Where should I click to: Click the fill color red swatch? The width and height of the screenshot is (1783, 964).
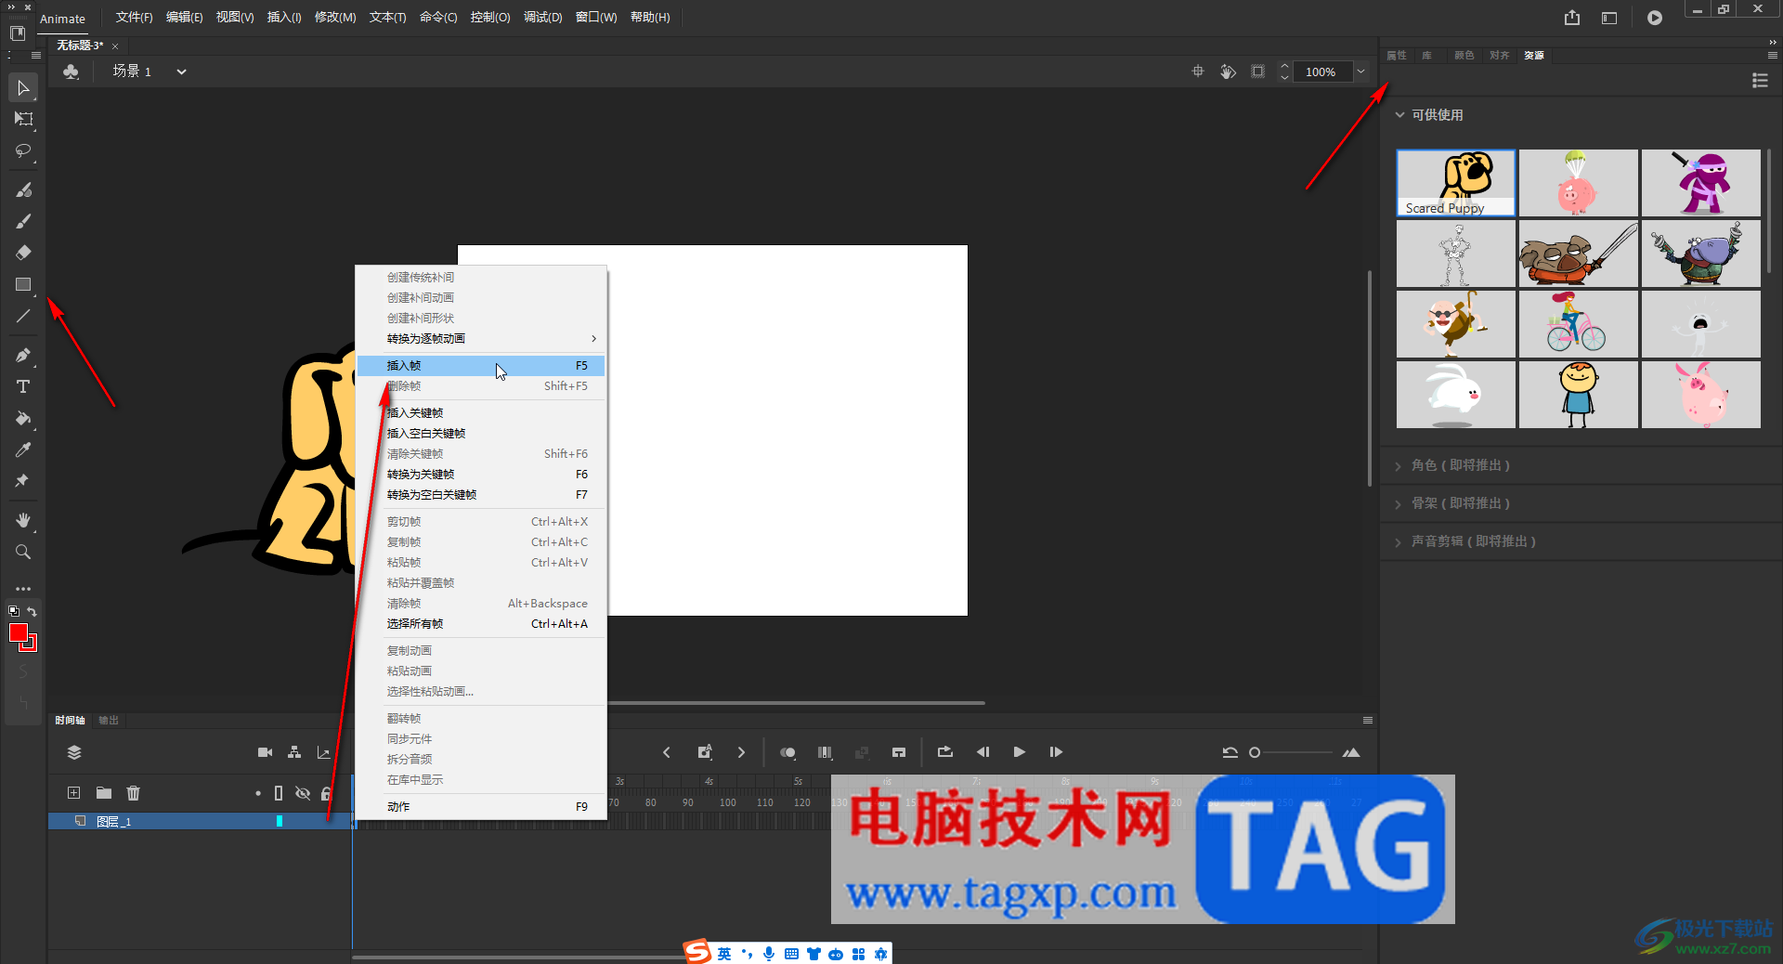click(19, 633)
